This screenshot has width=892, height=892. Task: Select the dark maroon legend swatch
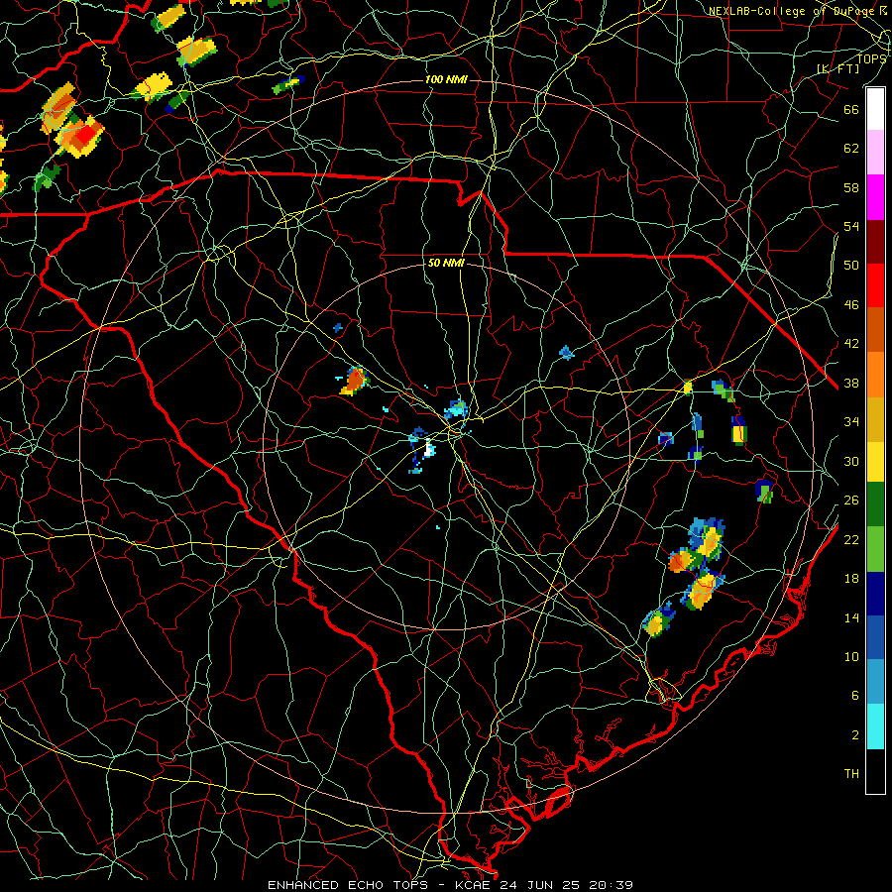(875, 241)
